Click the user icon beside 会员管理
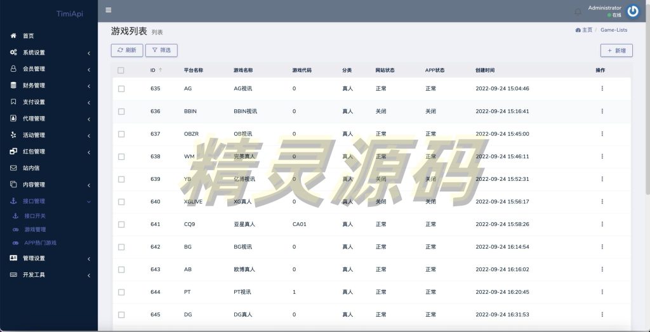This screenshot has height=332, width=650. click(13, 69)
